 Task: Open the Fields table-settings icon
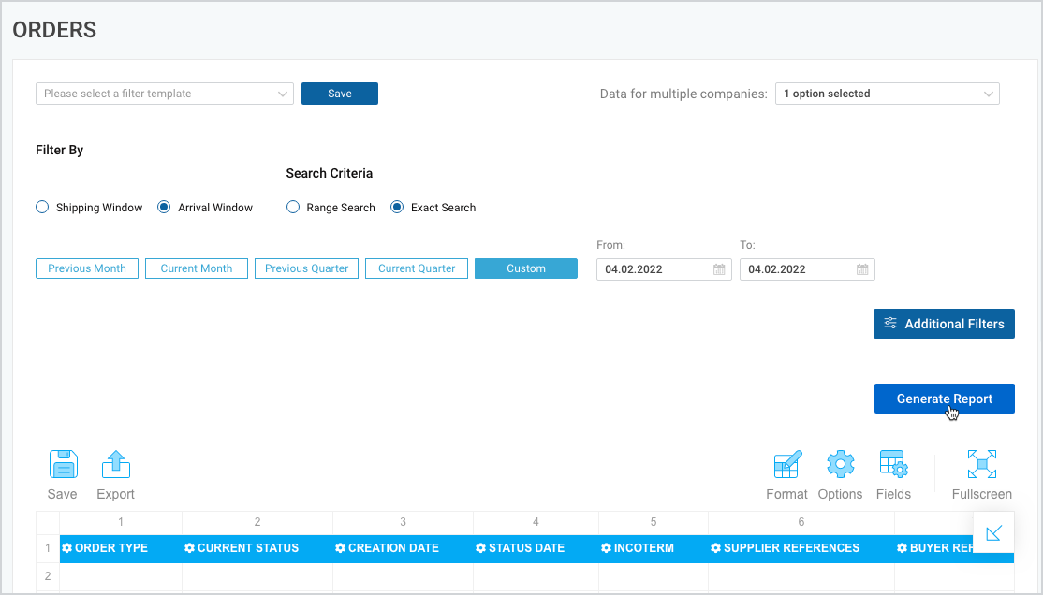893,464
